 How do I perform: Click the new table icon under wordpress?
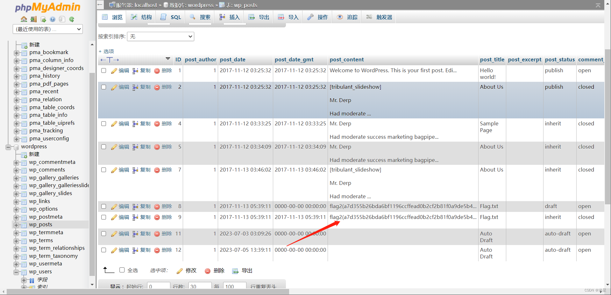click(24, 155)
